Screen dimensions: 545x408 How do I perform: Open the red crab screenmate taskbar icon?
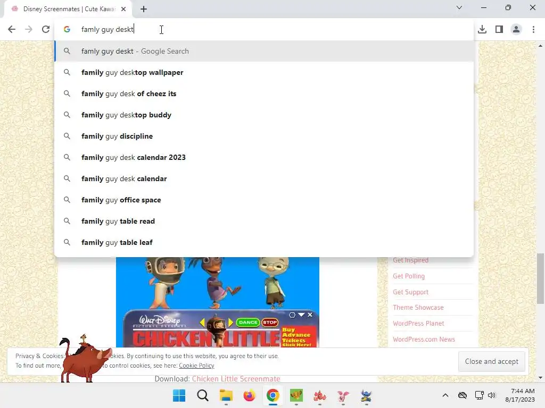(x=320, y=395)
